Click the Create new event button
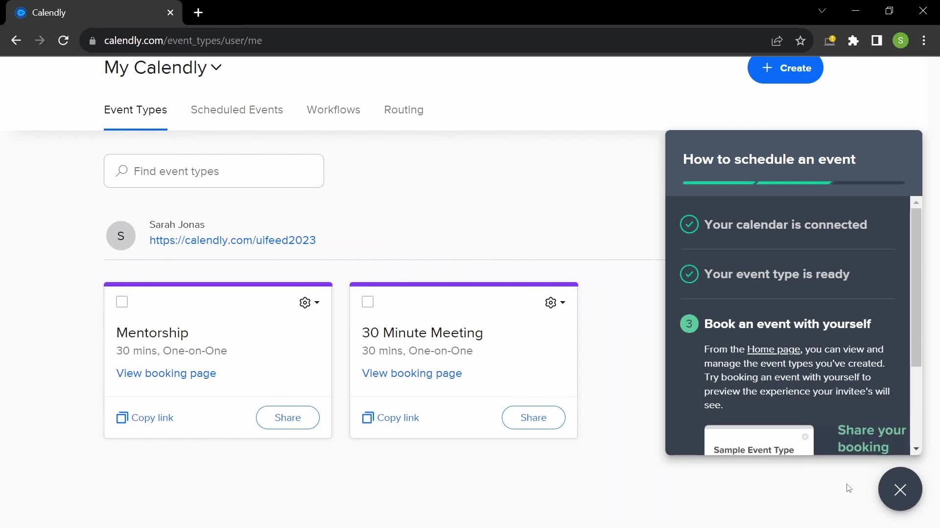 point(785,67)
